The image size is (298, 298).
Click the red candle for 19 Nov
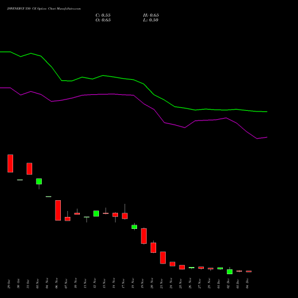[x=144, y=236]
